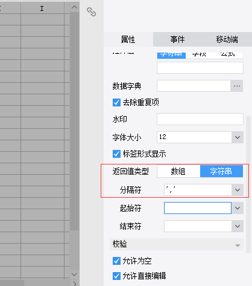The height and width of the screenshot is (286, 252).
Task: Switch to the 移动端 tab
Action: pos(227,39)
